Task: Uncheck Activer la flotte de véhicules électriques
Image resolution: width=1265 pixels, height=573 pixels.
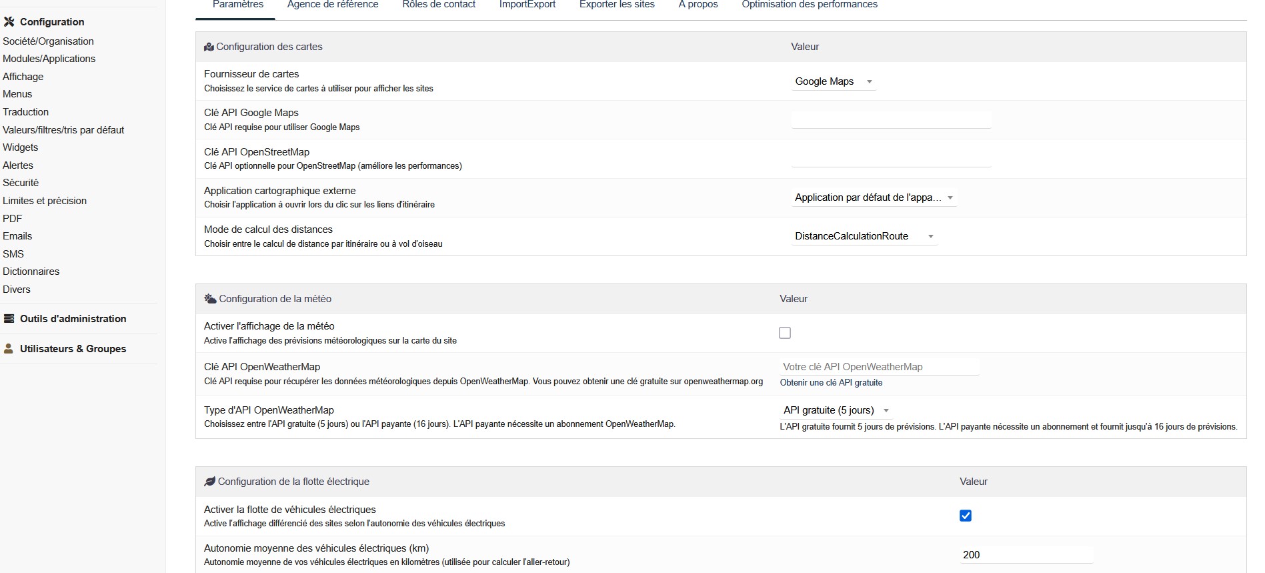Action: [966, 516]
